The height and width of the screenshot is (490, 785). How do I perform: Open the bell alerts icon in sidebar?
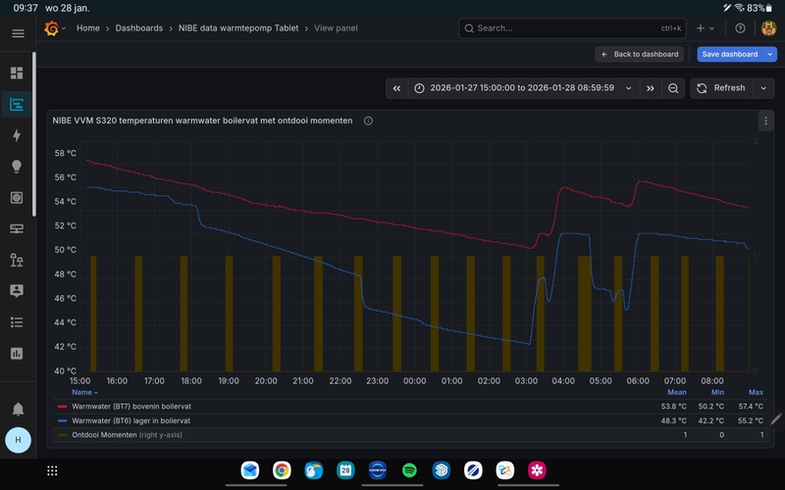(17, 409)
